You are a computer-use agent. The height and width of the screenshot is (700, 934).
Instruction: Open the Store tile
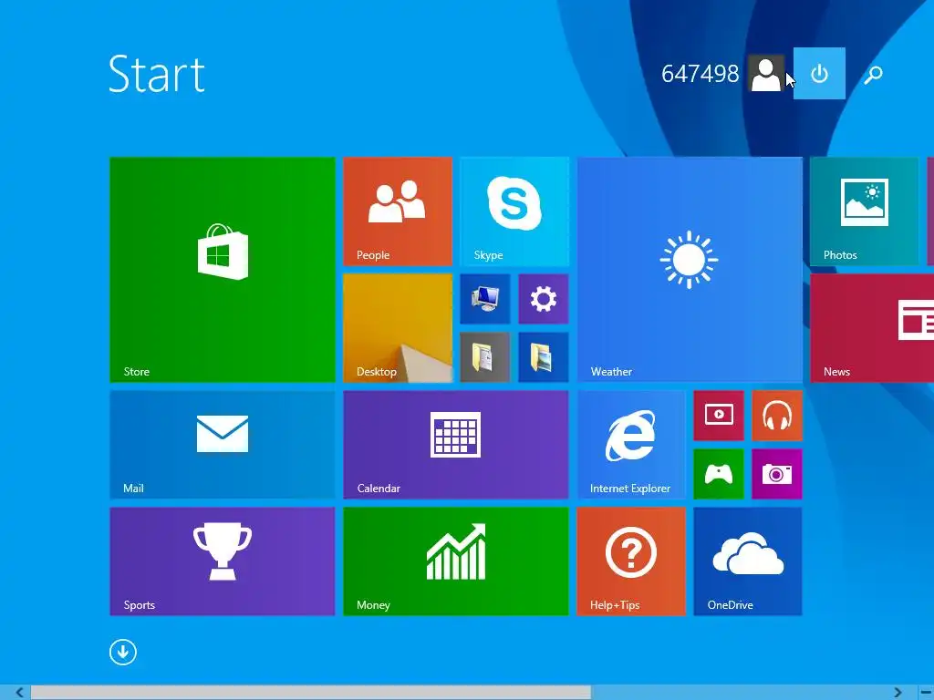(x=223, y=269)
